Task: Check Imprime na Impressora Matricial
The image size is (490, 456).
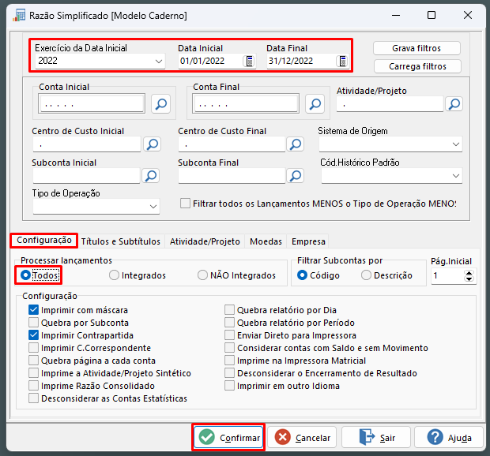Action: click(229, 361)
